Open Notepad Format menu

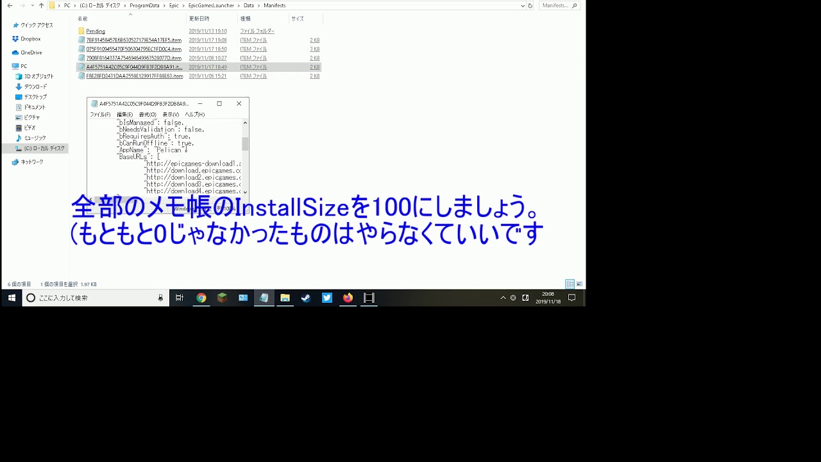click(148, 114)
